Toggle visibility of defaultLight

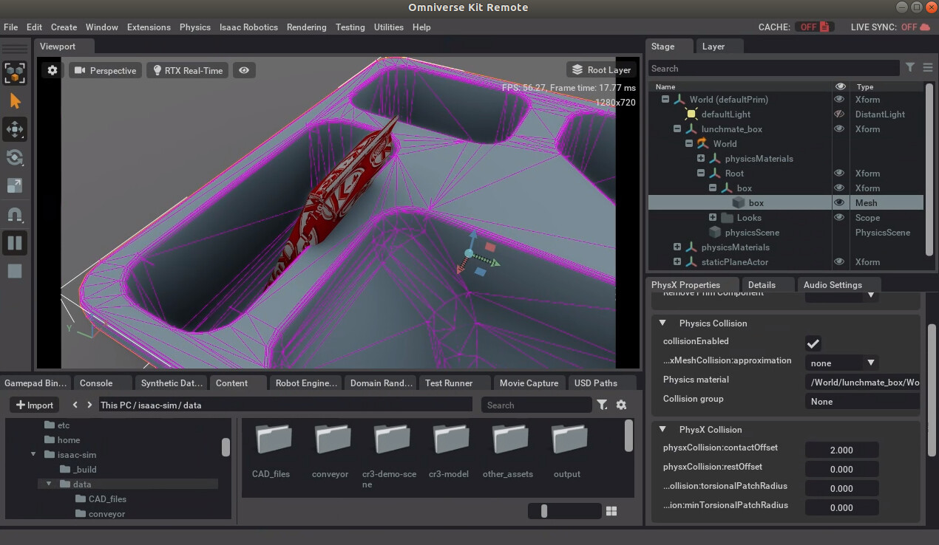click(x=840, y=114)
